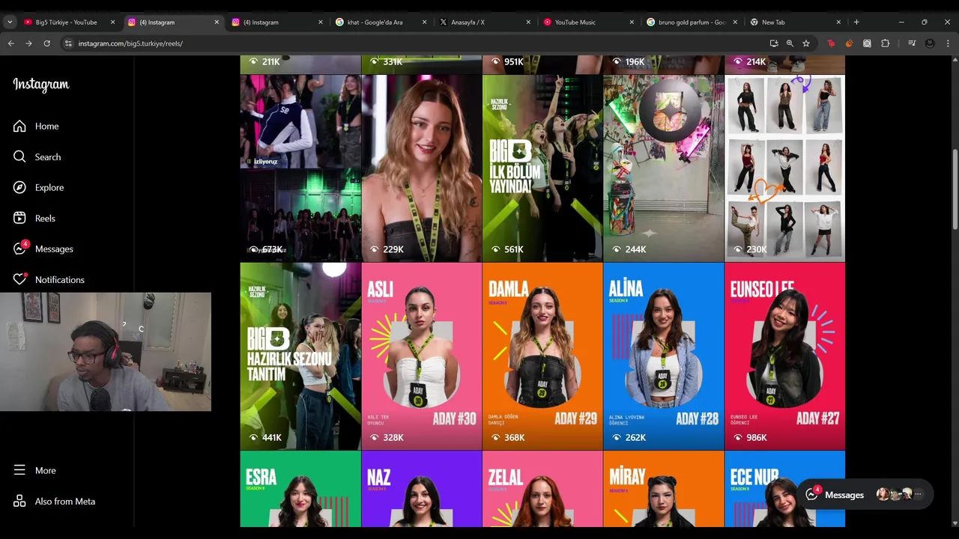Viewport: 959px width, 539px height.
Task: Click the browser forward arrow
Action: [28, 43]
